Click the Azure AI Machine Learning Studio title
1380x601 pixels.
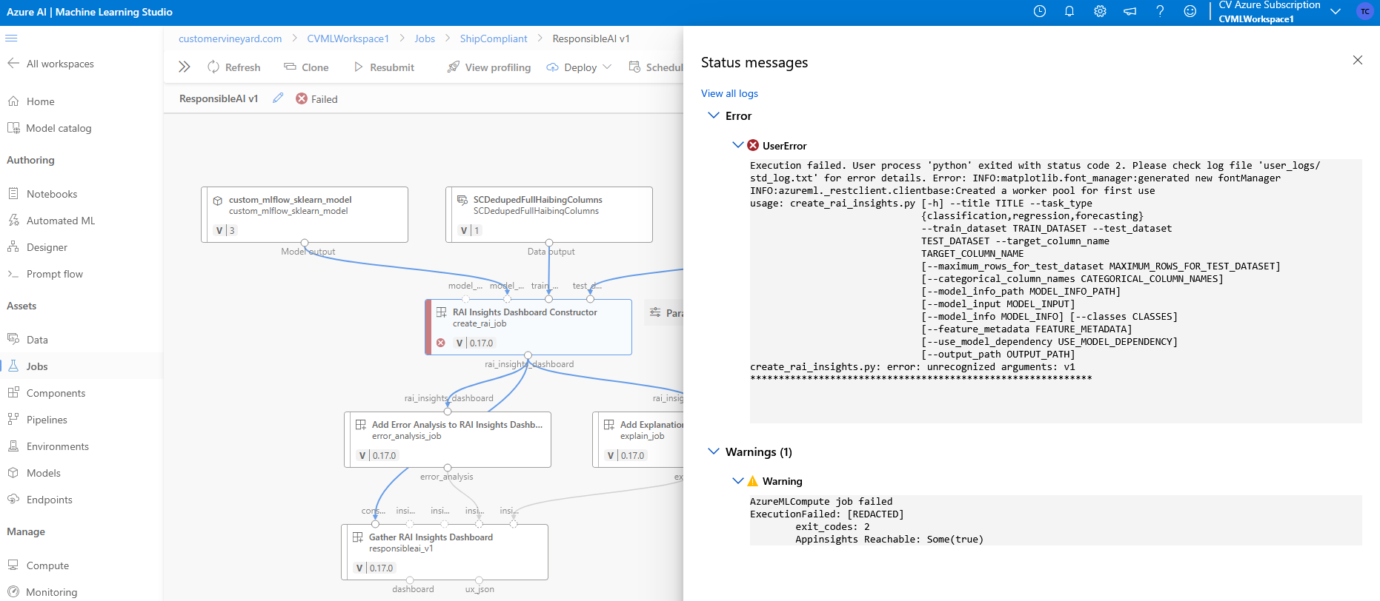click(90, 12)
